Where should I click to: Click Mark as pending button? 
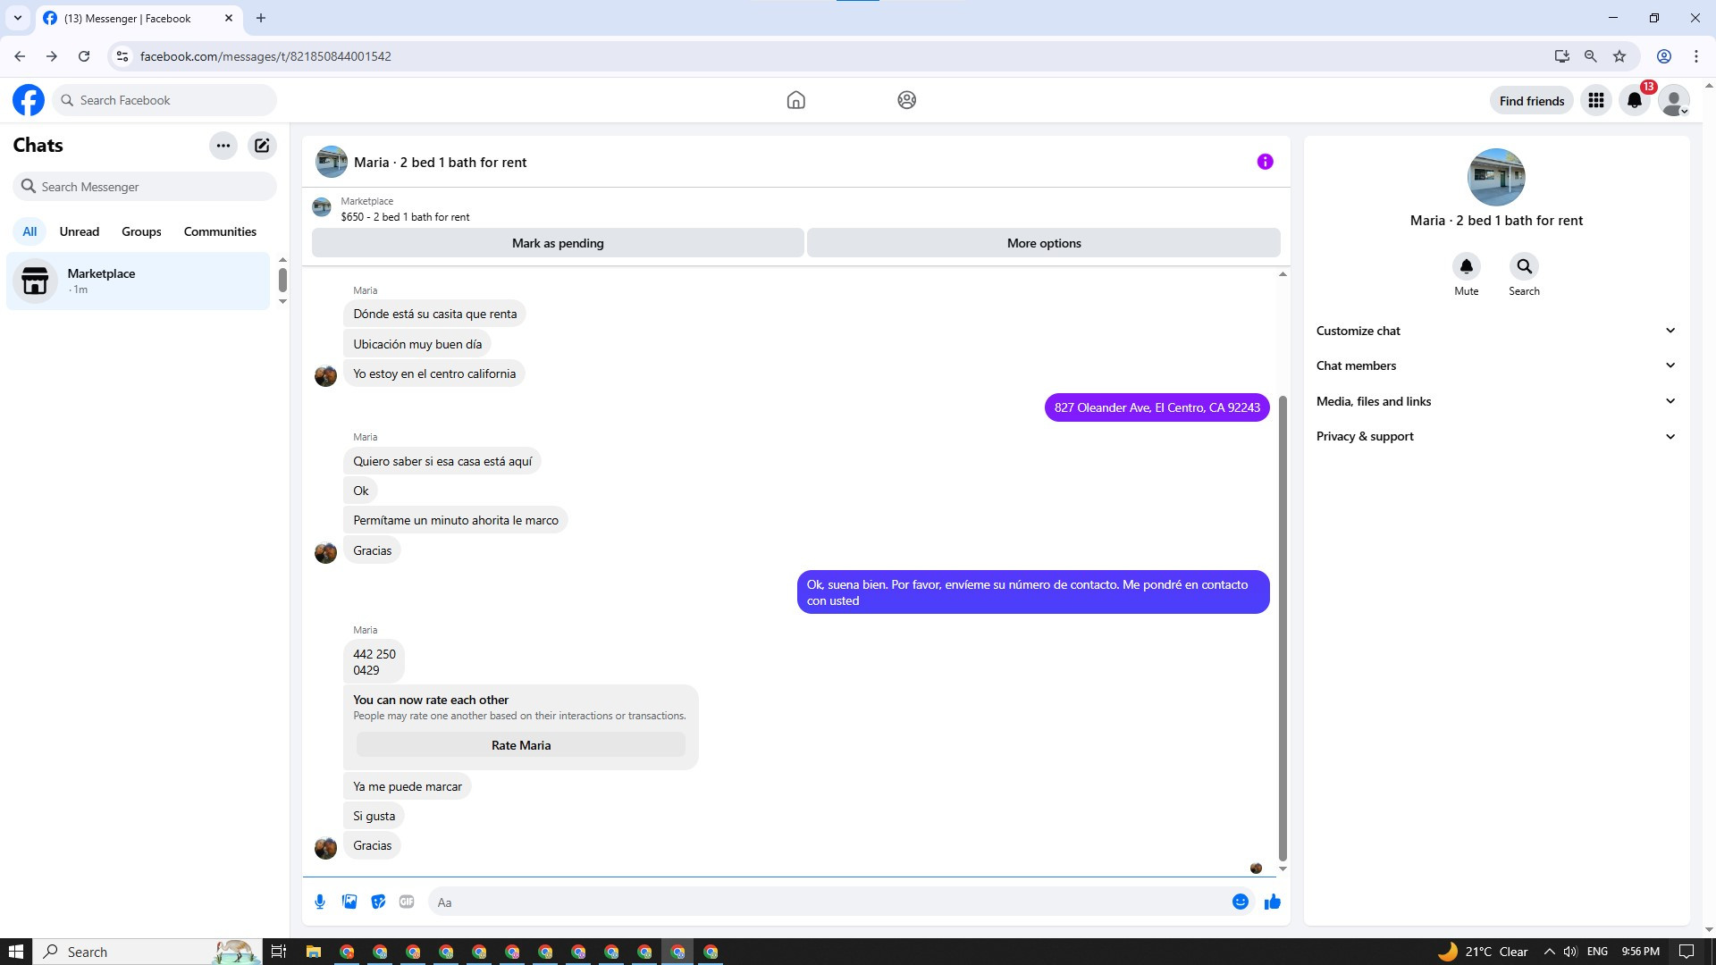(558, 243)
